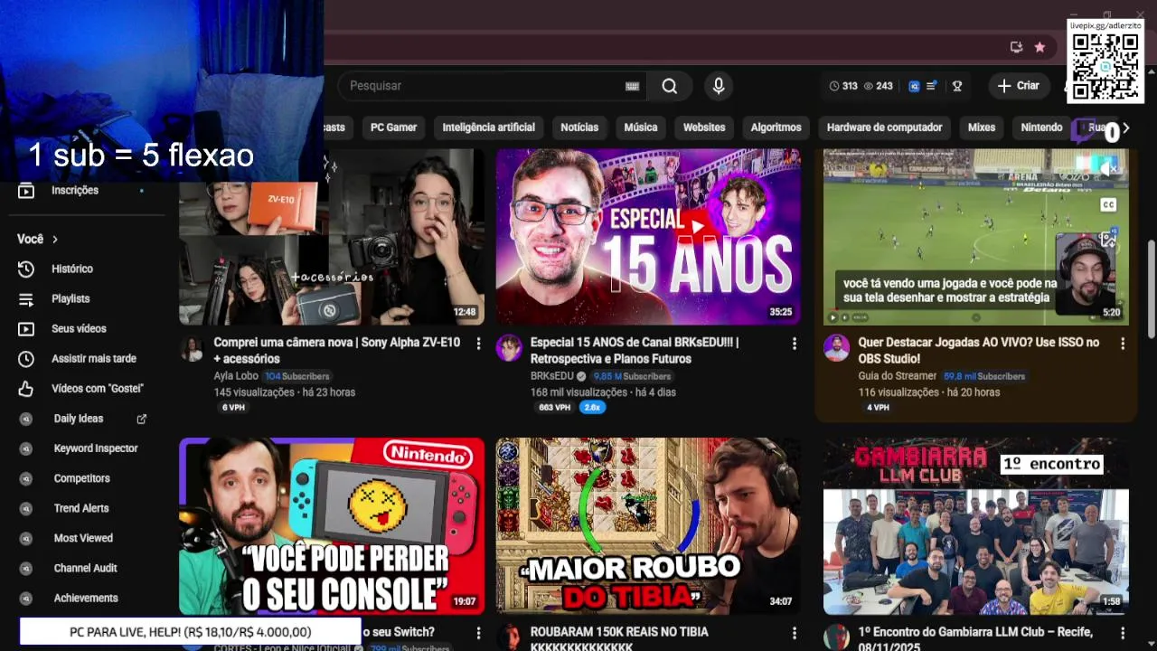
Task: Click the blue vidIQ logo icon
Action: coord(914,86)
